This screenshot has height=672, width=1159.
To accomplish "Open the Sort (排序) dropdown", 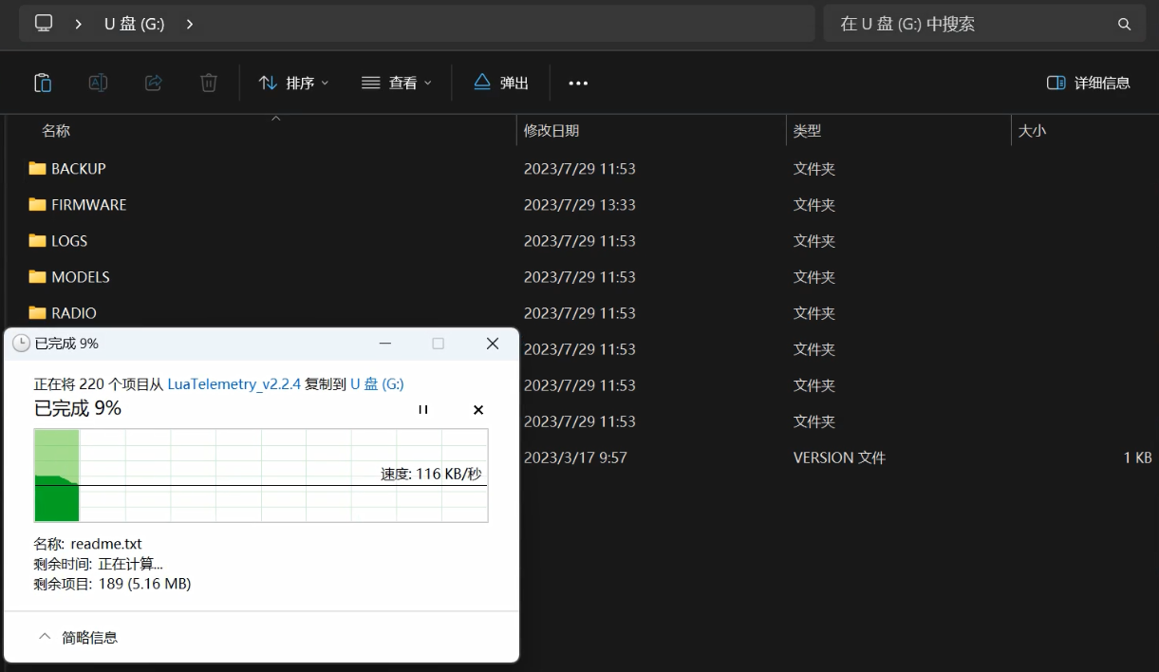I will [x=294, y=83].
